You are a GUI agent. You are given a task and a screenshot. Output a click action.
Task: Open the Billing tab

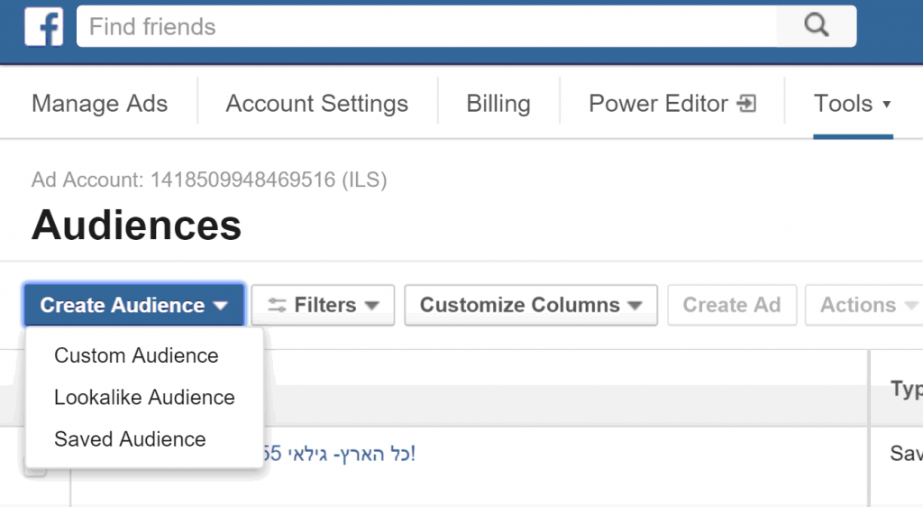pos(498,104)
